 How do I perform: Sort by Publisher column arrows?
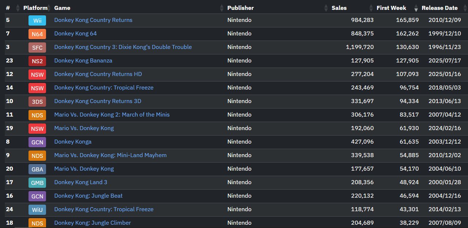(x=326, y=8)
